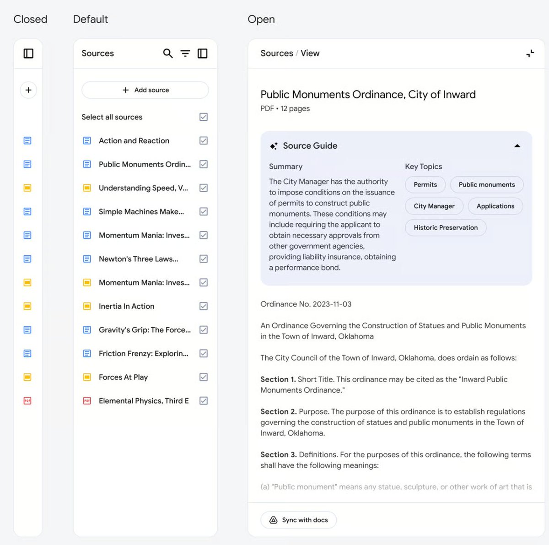
Task: Click the search icon in the Sources panel
Action: click(167, 54)
